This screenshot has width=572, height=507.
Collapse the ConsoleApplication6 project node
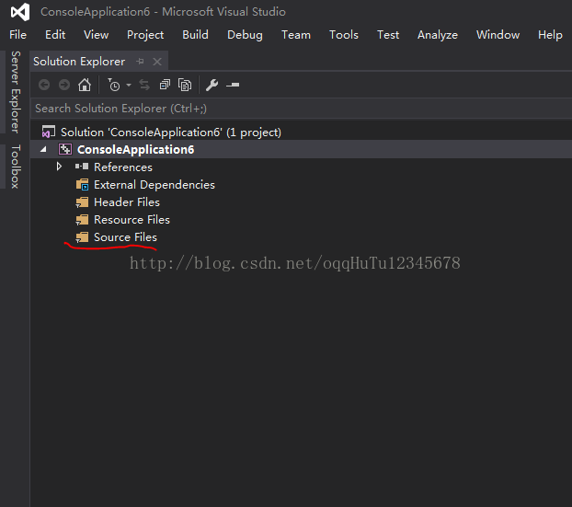(43, 149)
